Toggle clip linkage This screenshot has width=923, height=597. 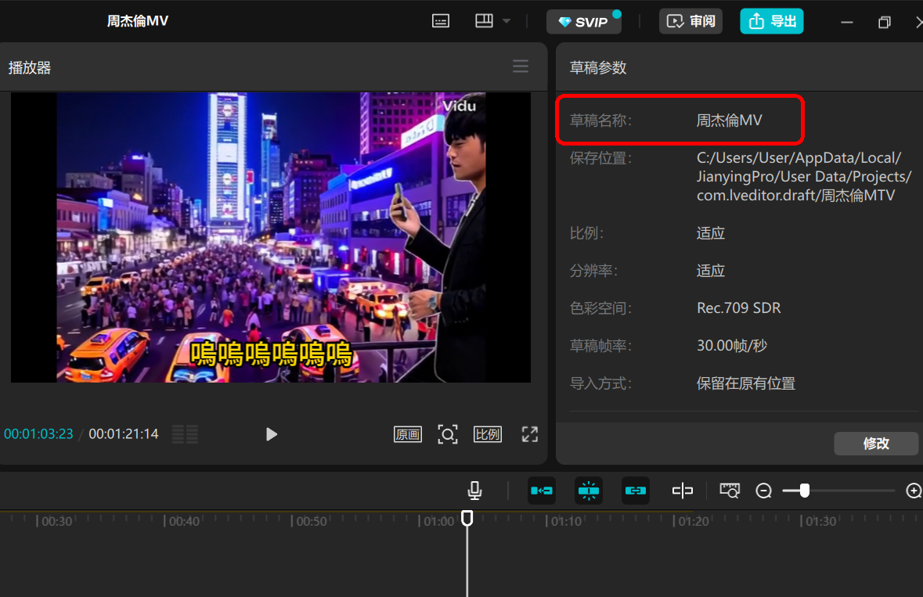tap(636, 491)
